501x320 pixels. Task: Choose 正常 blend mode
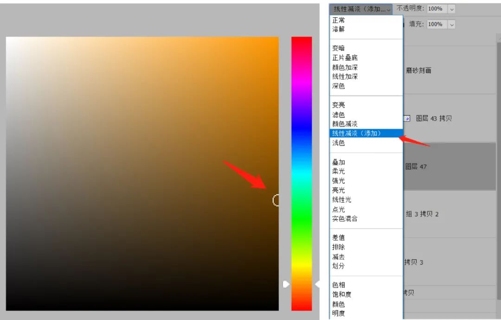click(339, 20)
